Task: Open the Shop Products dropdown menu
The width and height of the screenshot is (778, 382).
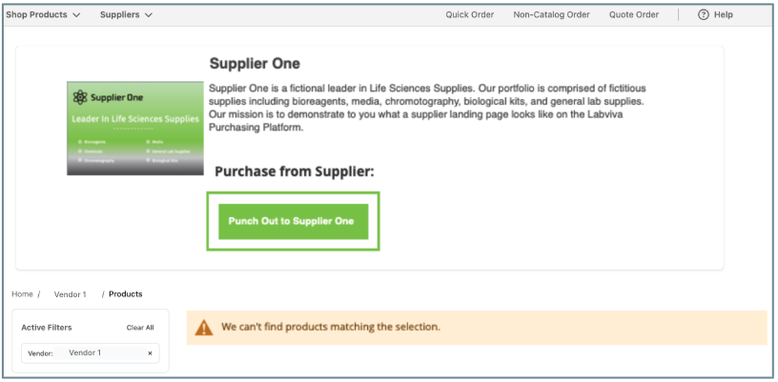Action: [43, 15]
